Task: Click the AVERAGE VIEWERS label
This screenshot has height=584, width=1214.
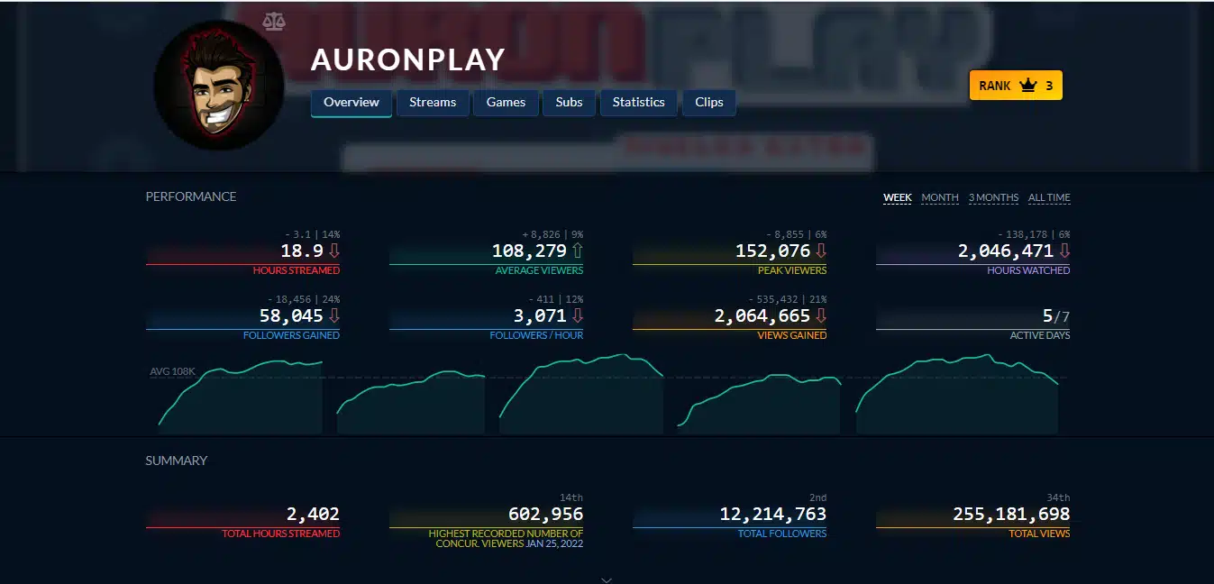Action: [x=539, y=270]
